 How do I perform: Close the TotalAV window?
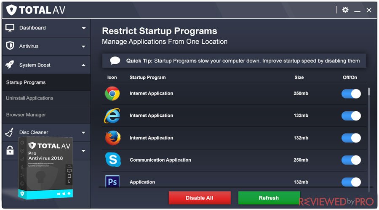click(369, 10)
